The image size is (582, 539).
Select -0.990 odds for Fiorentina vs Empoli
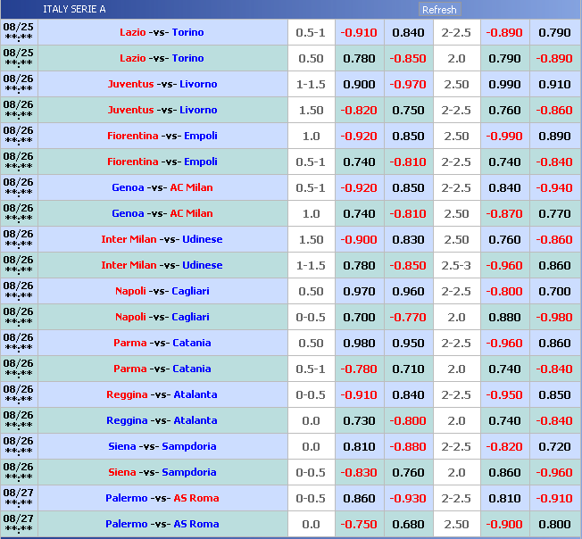[504, 136]
